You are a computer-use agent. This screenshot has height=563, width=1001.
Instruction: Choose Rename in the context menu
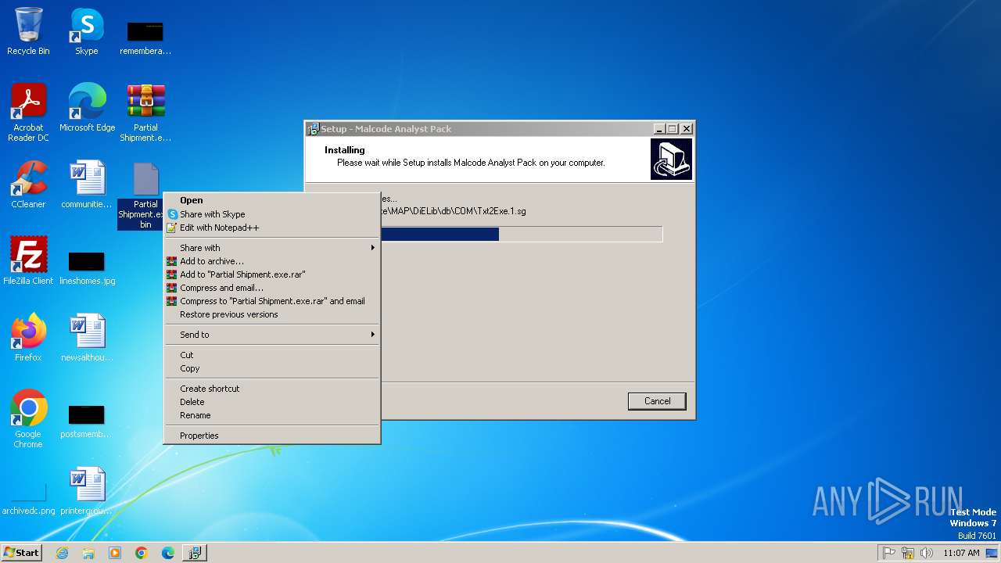pos(271,415)
